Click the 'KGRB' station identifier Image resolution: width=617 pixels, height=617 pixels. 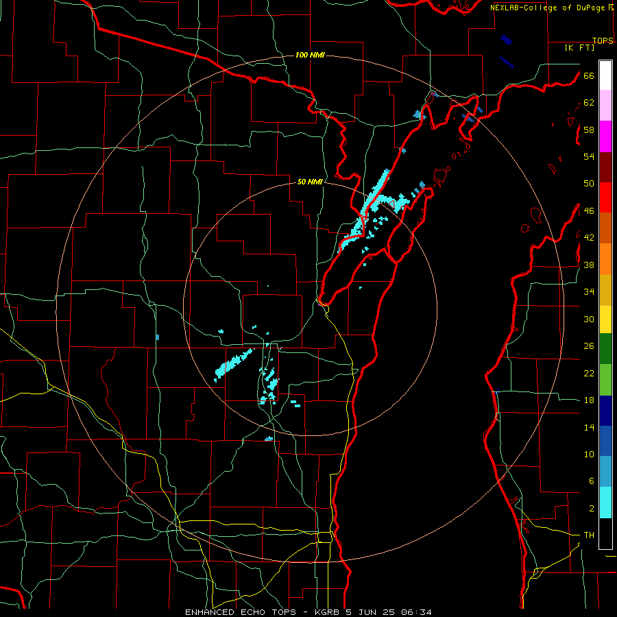pyautogui.click(x=328, y=612)
